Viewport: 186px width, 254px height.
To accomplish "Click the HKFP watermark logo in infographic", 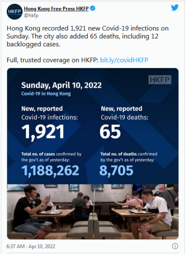I will coord(160,80).
